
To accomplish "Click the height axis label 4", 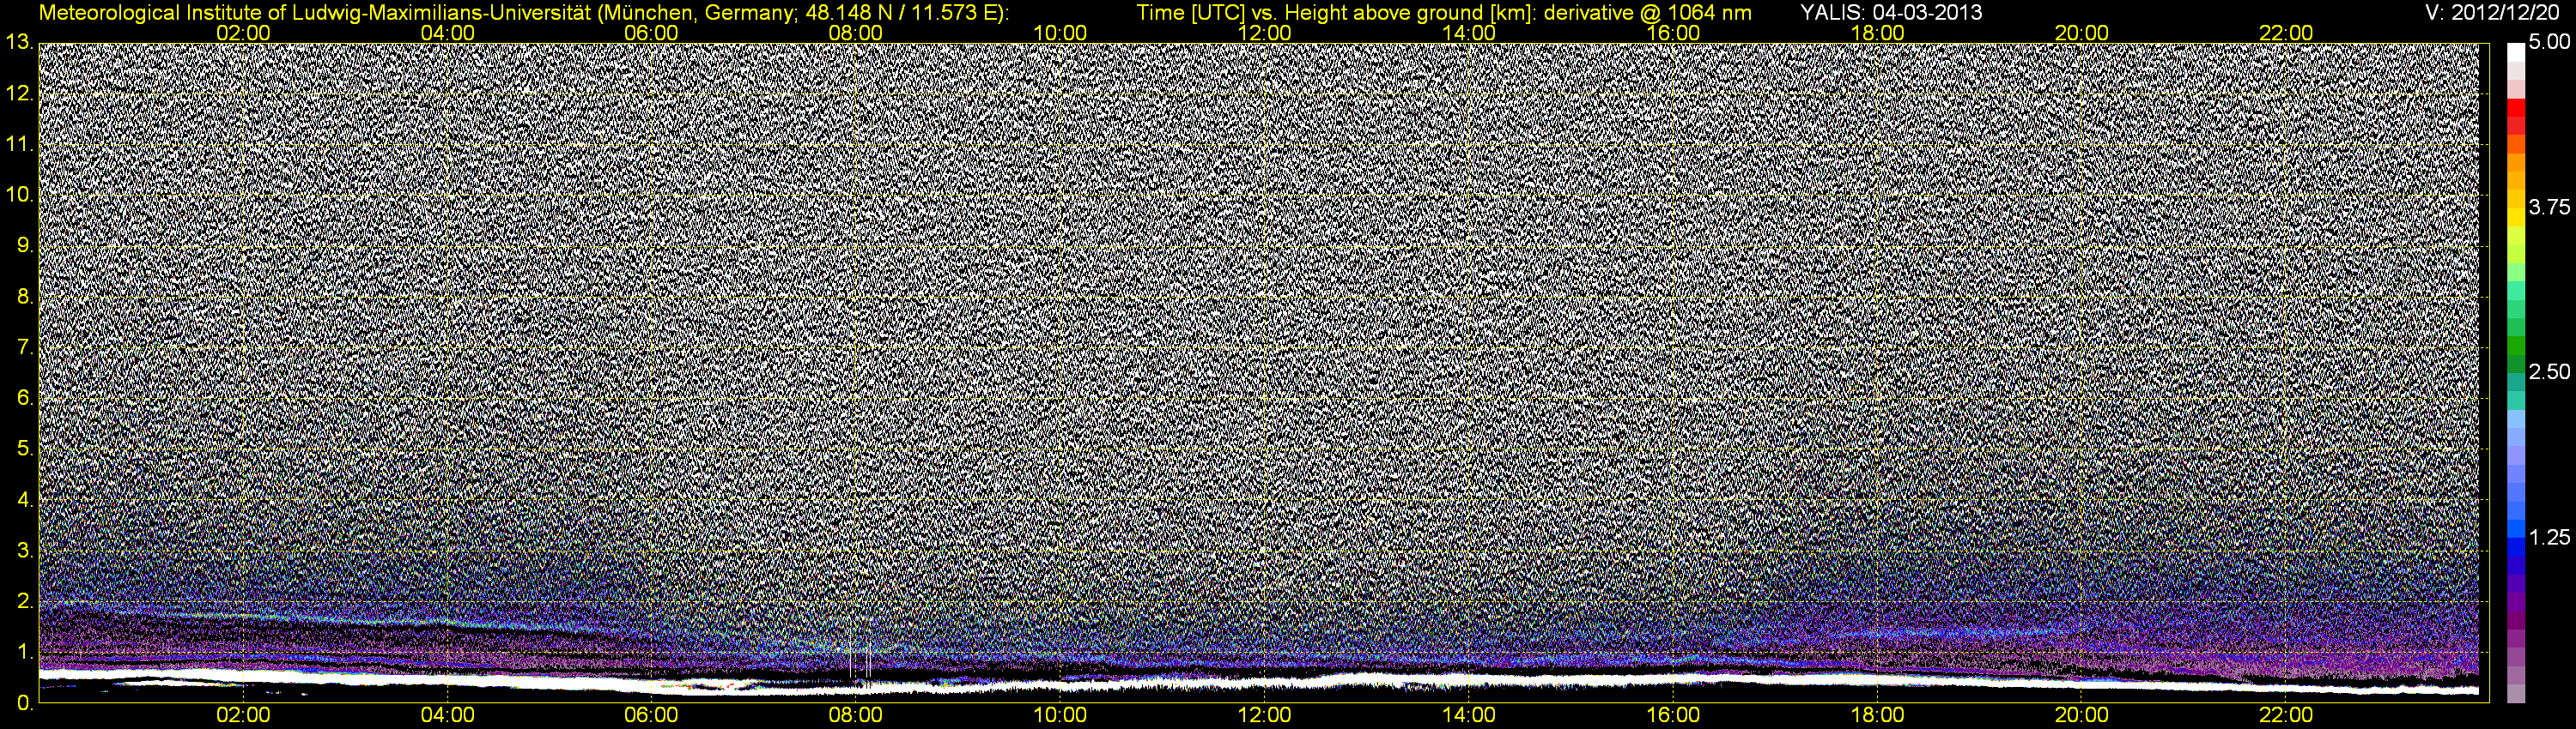I will coord(24,499).
